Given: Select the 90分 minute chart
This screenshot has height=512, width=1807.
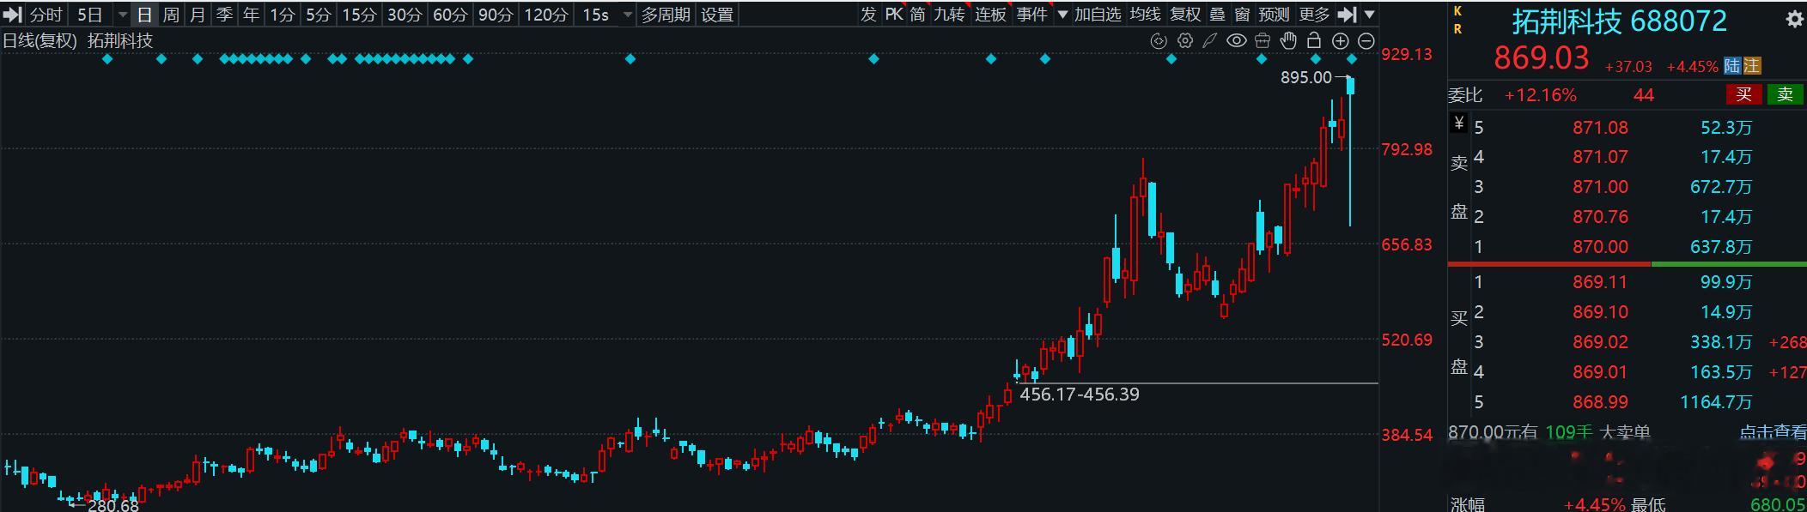Looking at the screenshot, I should (x=495, y=15).
